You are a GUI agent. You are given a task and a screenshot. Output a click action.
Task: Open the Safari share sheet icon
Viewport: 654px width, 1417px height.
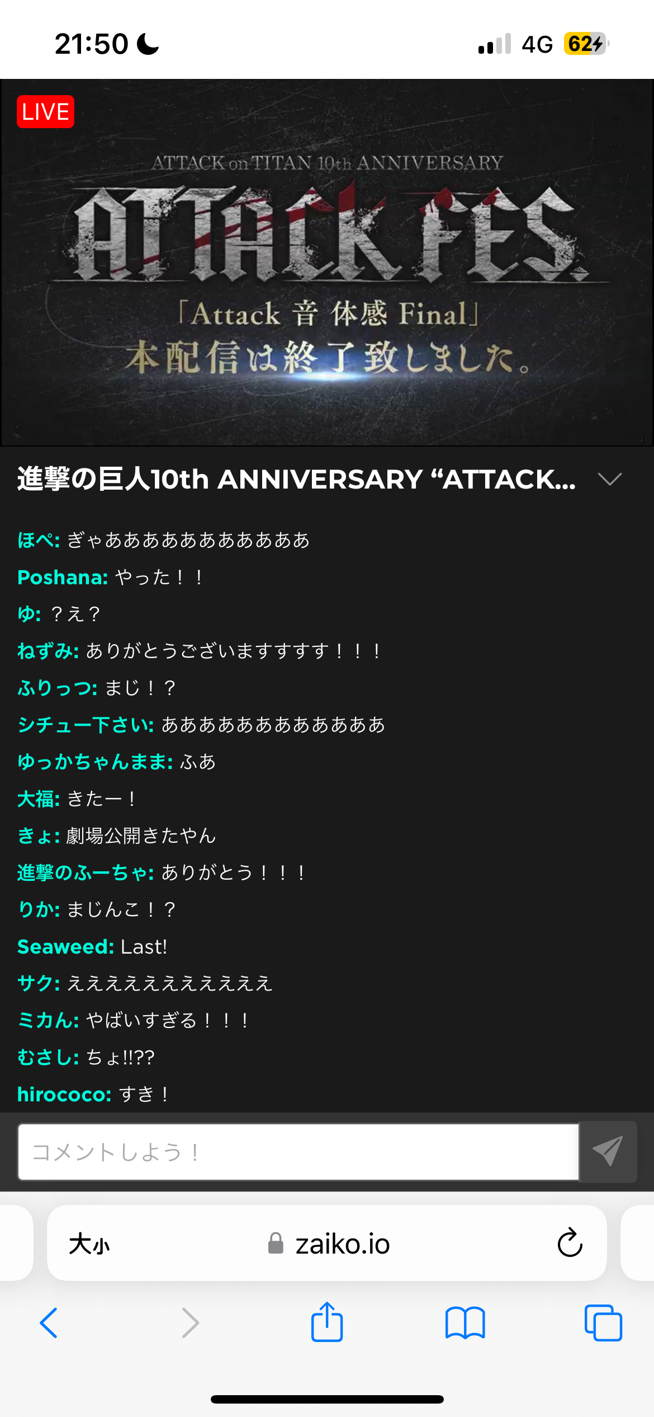(327, 1321)
